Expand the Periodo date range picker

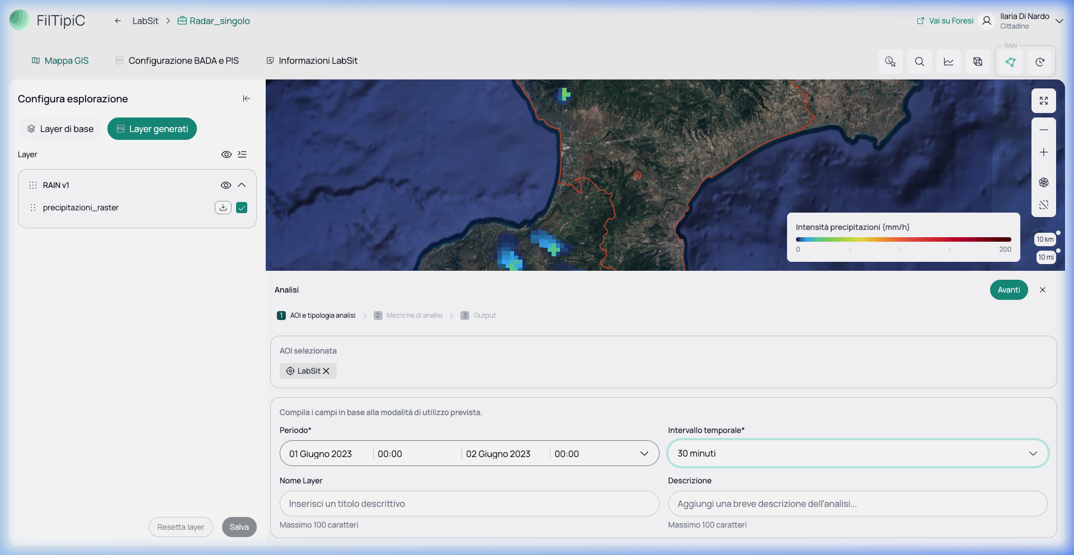point(469,453)
